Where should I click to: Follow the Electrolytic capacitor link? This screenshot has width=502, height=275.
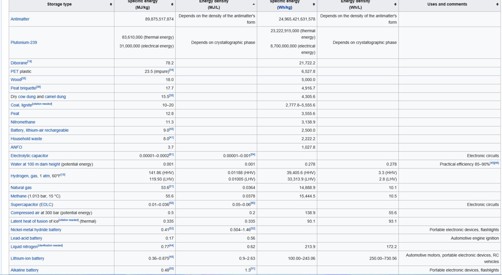click(x=29, y=156)
